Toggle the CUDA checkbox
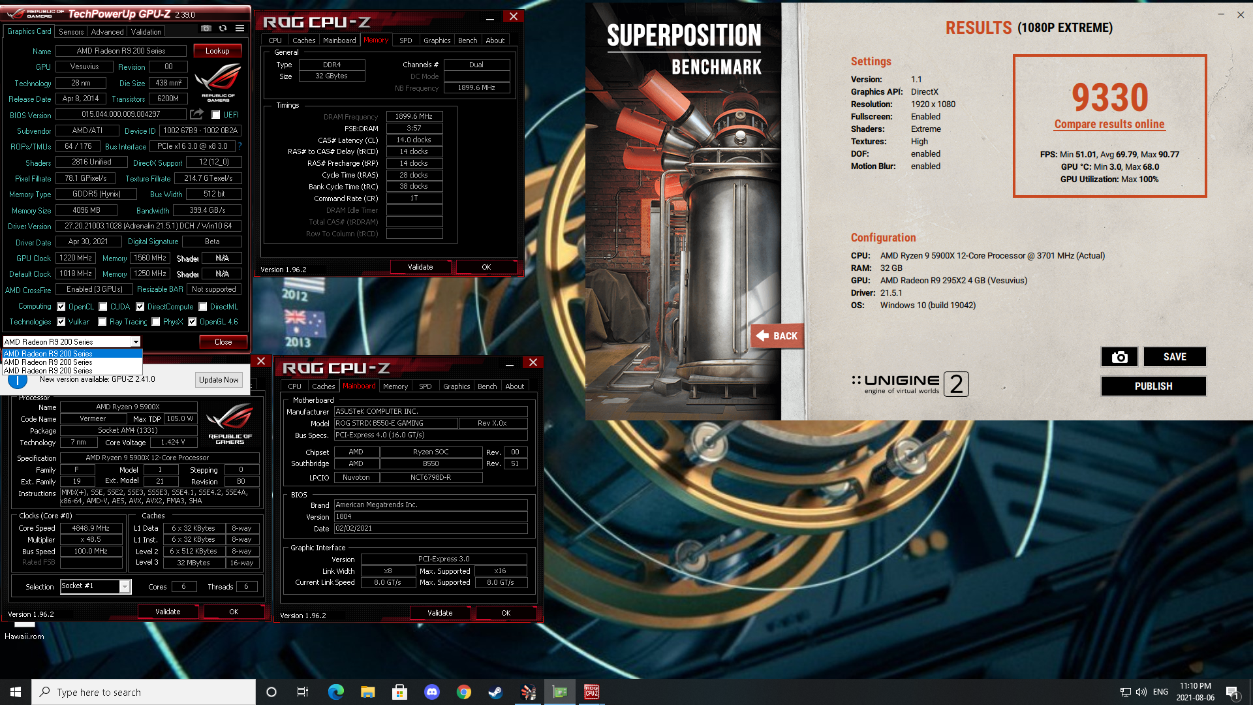The width and height of the screenshot is (1253, 705). click(103, 307)
